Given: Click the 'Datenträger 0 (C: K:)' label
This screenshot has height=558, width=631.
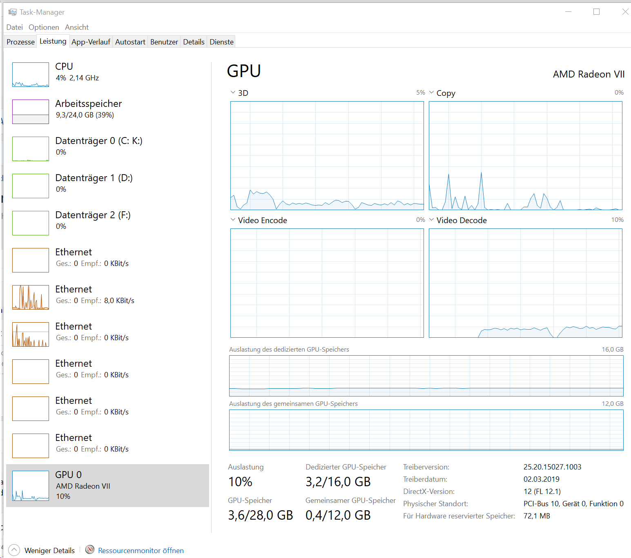Looking at the screenshot, I should tap(99, 141).
